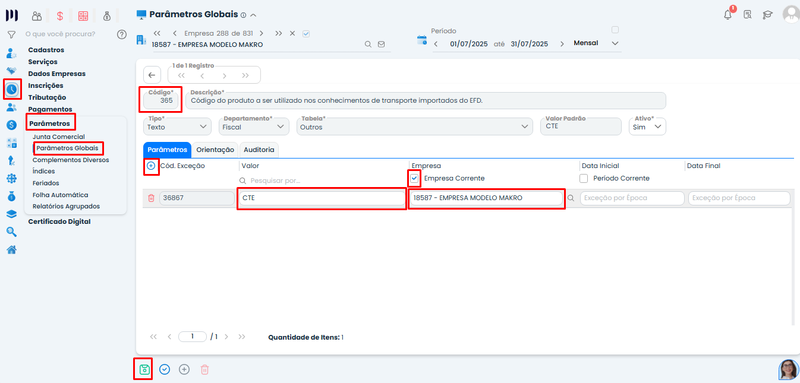Image resolution: width=800 pixels, height=383 pixels.
Task: Switch to the Orientação tab
Action: [215, 150]
